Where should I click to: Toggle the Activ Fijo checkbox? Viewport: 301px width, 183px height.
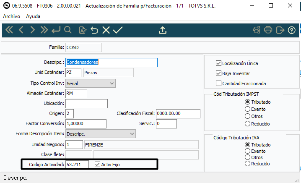tap(98, 165)
